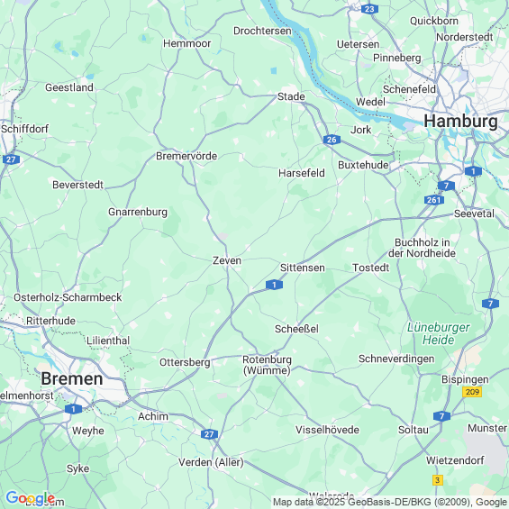Click the Buxtehude town label
The width and height of the screenshot is (509, 509).
tap(363, 165)
